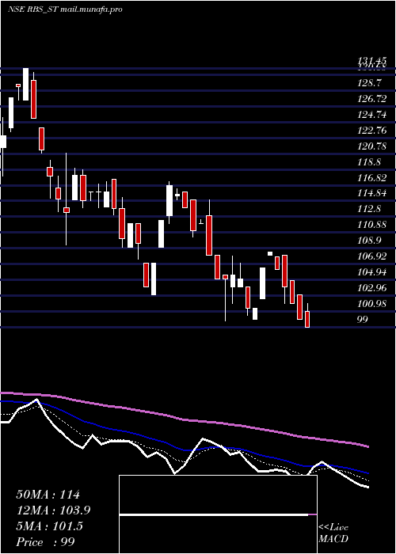Click the 50MA : 114 reading
Screen dimensions: 396x554
click(x=48, y=495)
